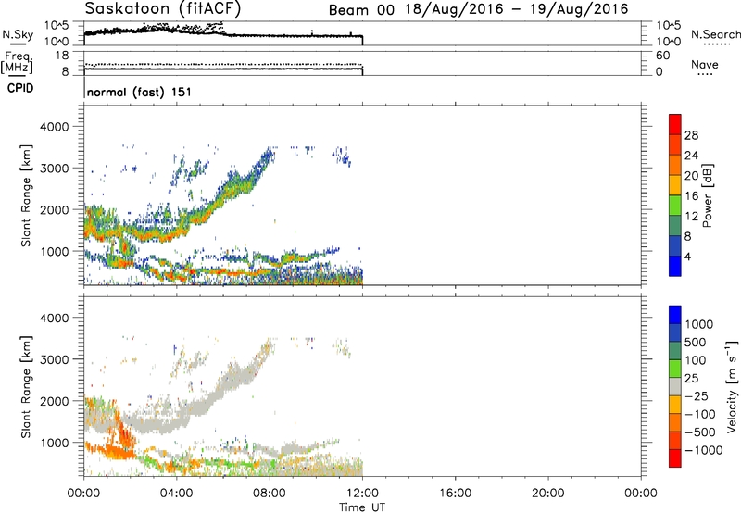The image size is (741, 513).
Task: Click the left '10^5' tick on noise panel
Action: tap(57, 26)
